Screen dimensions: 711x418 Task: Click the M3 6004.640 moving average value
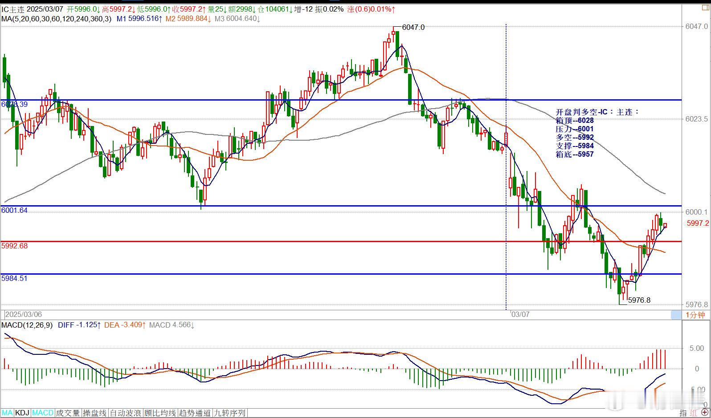[237, 19]
